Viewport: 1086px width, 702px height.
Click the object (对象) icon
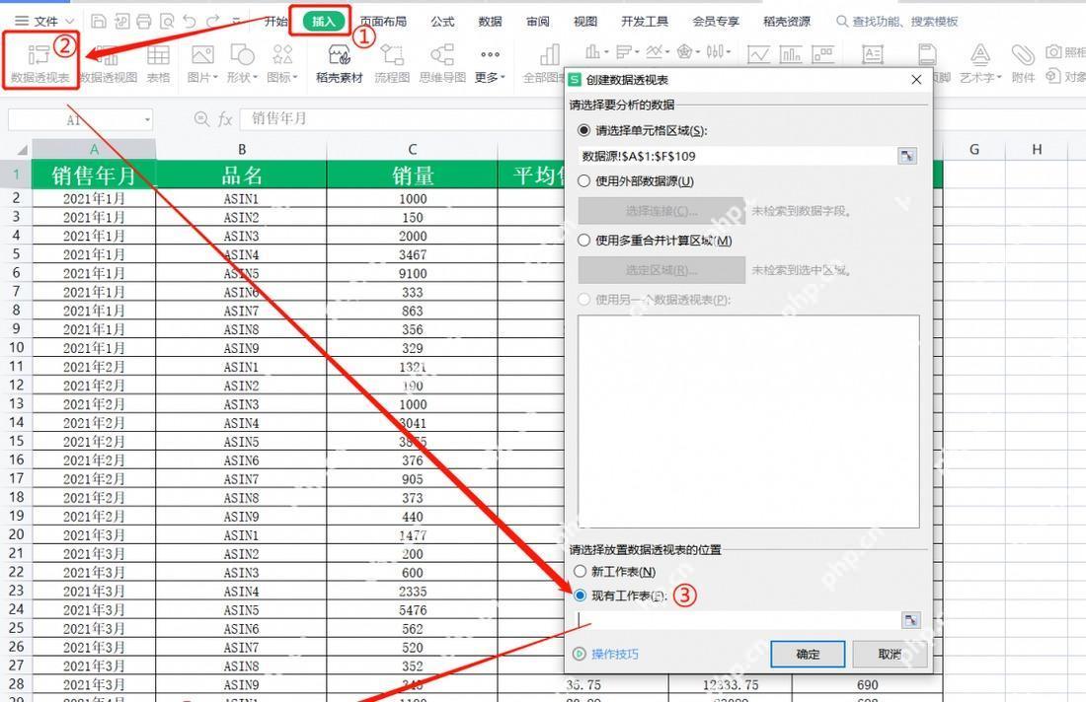pyautogui.click(x=1053, y=75)
